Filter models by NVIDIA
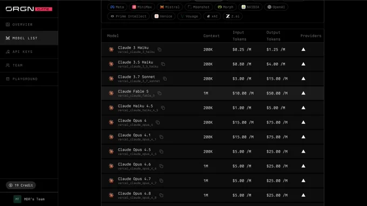 (250, 7)
